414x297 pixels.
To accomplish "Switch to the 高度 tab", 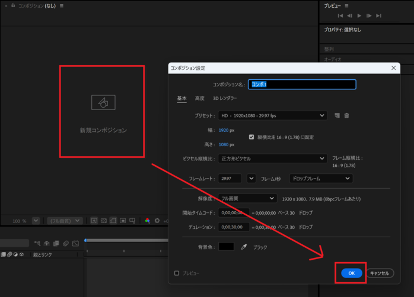I will coord(199,98).
